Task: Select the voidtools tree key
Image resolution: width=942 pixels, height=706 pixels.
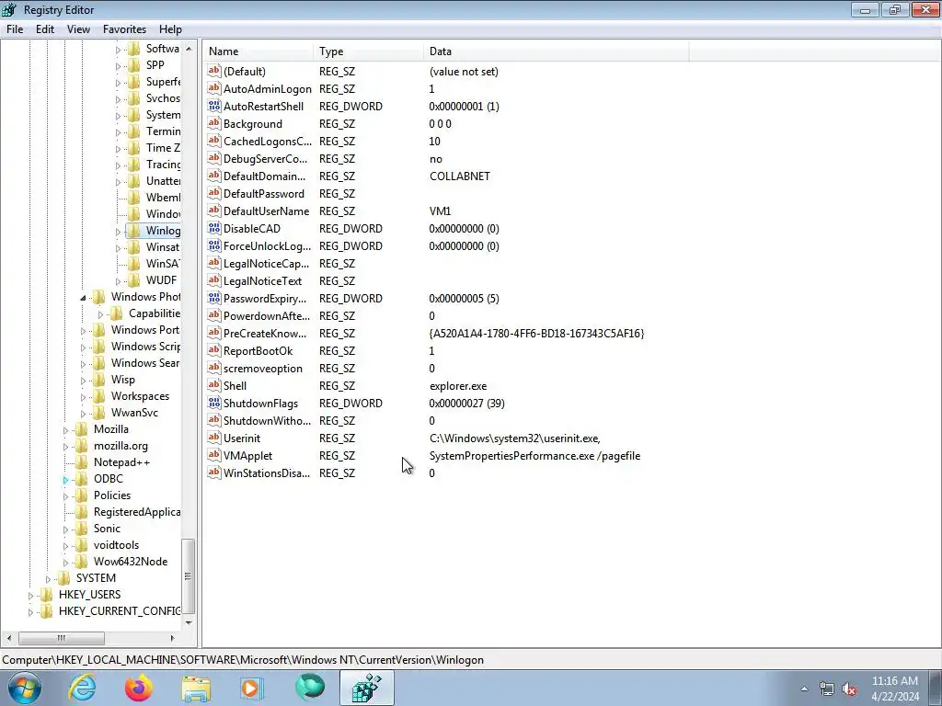Action: click(x=116, y=544)
